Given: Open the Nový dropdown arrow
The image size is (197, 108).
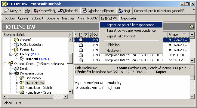Looking at the screenshot, I should [x=20, y=11].
